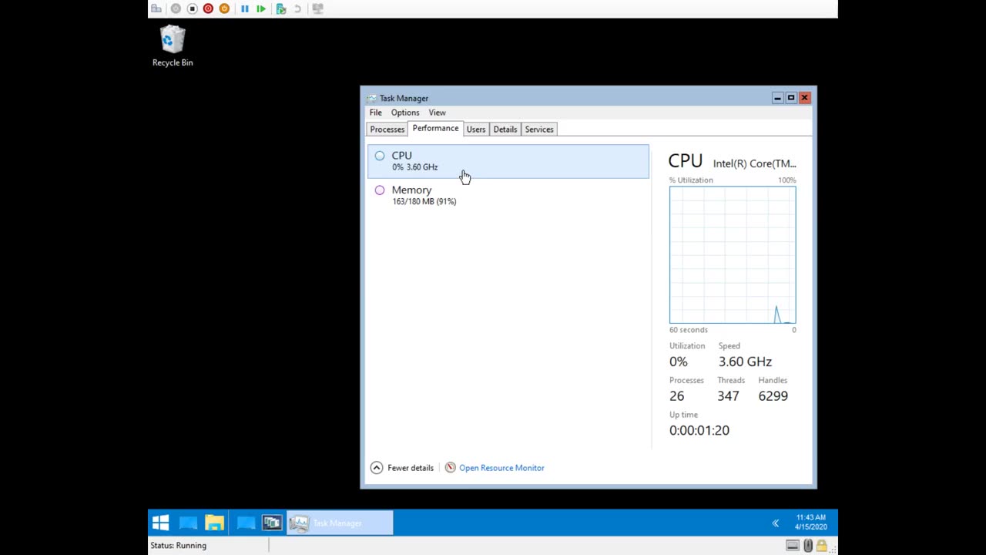The width and height of the screenshot is (986, 555).
Task: Go to the Details tab
Action: 505,129
